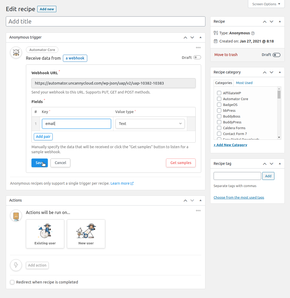290x298 pixels.
Task: Click the Actions user avatar icon
Action: (16, 216)
